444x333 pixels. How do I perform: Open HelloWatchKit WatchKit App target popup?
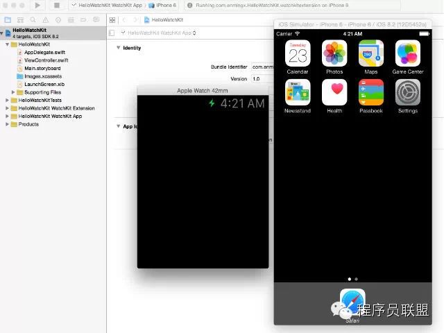click(159, 33)
